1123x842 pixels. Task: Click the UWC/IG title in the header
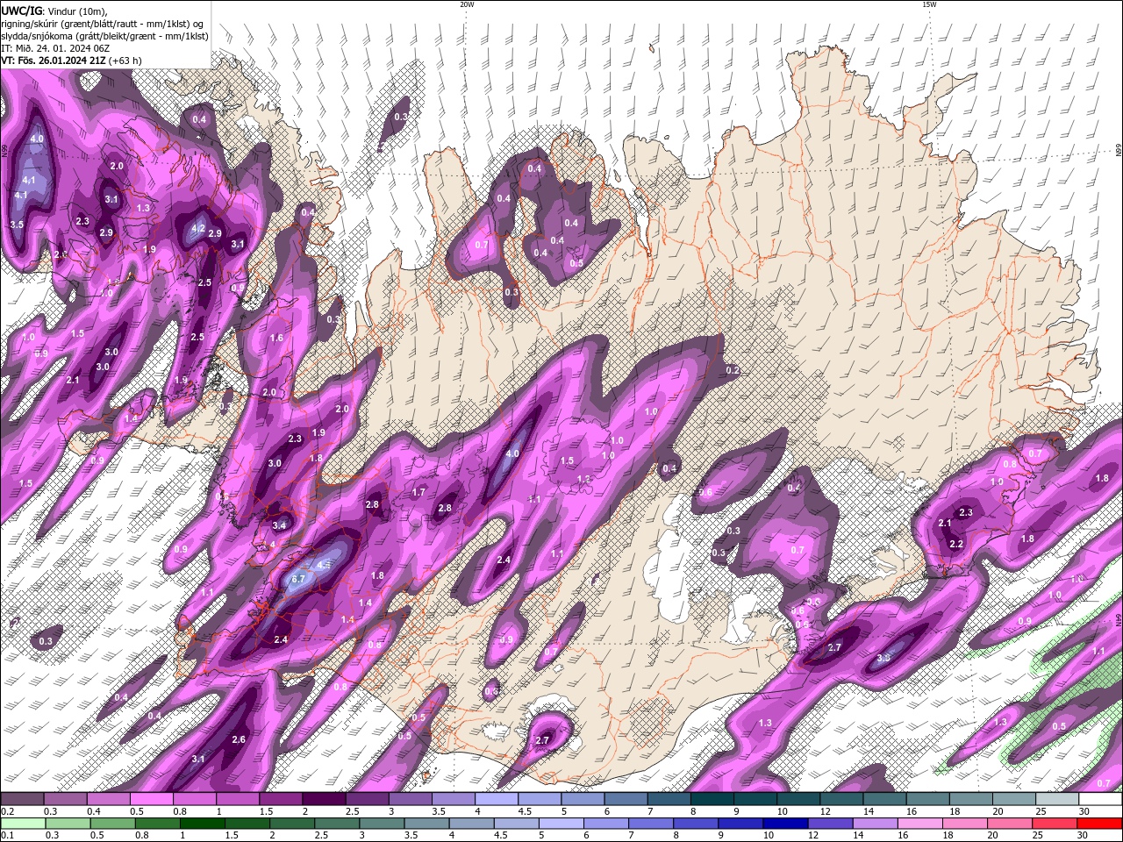click(21, 11)
